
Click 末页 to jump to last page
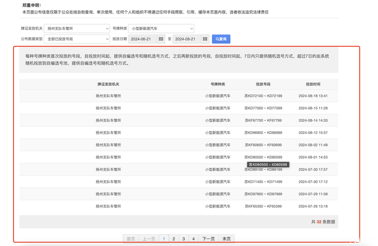[227, 238]
